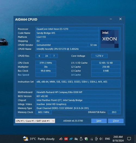This screenshot has width=136, height=143.
Task: Click the Intel Xeon logo badge
Action: 109,39
